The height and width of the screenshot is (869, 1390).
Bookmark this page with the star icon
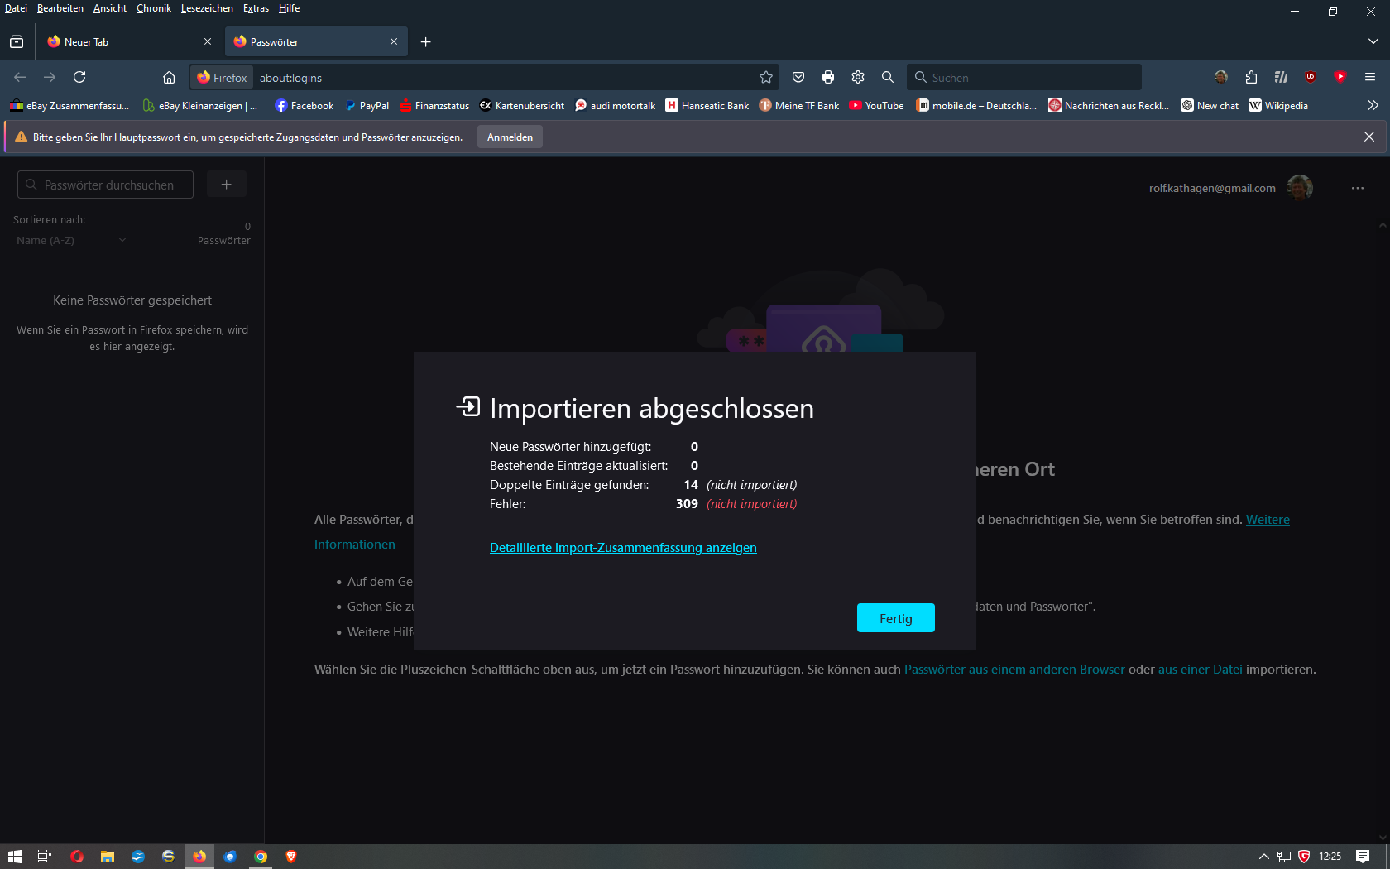(x=766, y=77)
